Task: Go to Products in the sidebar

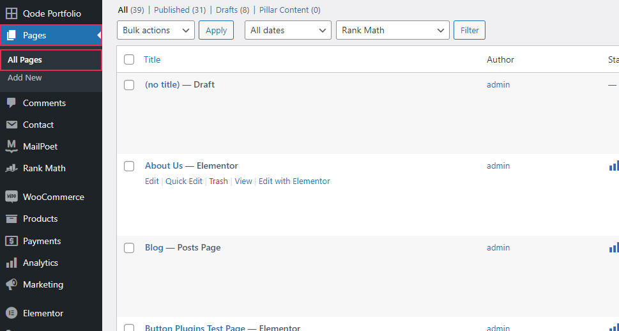Action: click(40, 219)
